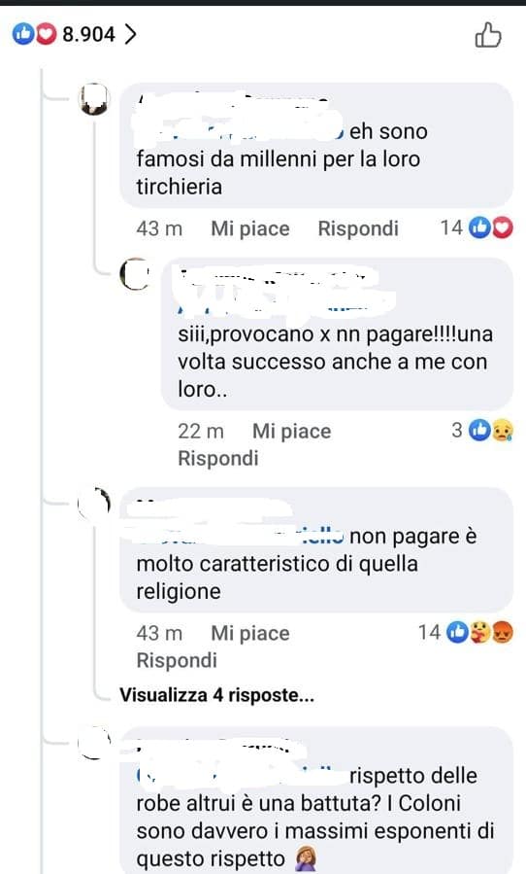Viewport: 526px width, 874px height.
Task: Click the red heart reaction icon beside 8.904
Action: (x=46, y=35)
